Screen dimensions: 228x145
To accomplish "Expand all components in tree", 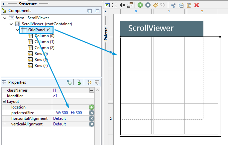I will (90, 11).
